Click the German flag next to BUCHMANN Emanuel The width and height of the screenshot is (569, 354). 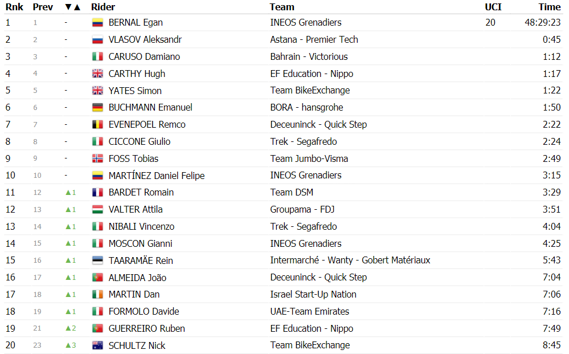pos(97,108)
